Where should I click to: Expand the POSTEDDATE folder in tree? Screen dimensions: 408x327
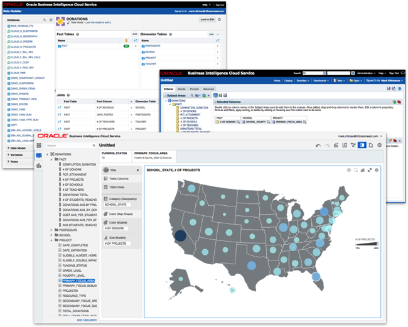pos(51,230)
